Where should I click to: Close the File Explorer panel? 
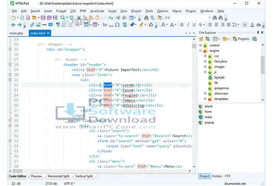point(262,33)
